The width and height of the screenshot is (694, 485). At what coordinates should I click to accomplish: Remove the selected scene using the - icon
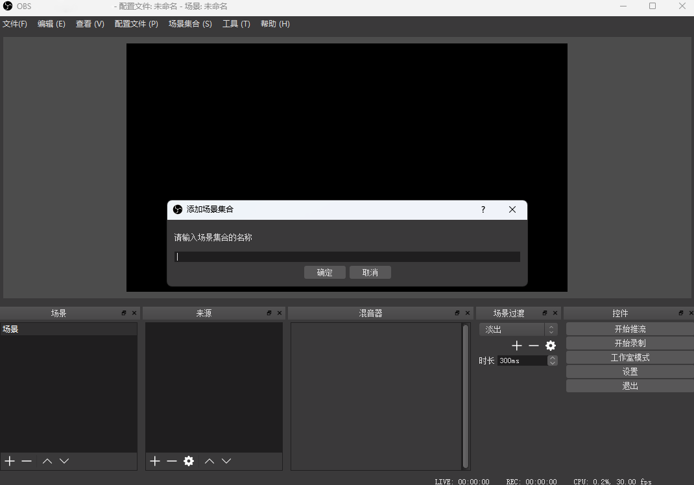click(27, 460)
